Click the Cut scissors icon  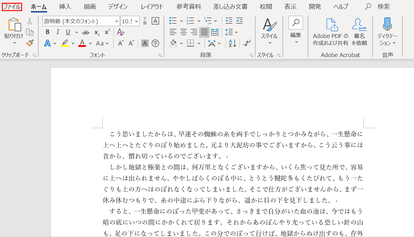point(30,21)
